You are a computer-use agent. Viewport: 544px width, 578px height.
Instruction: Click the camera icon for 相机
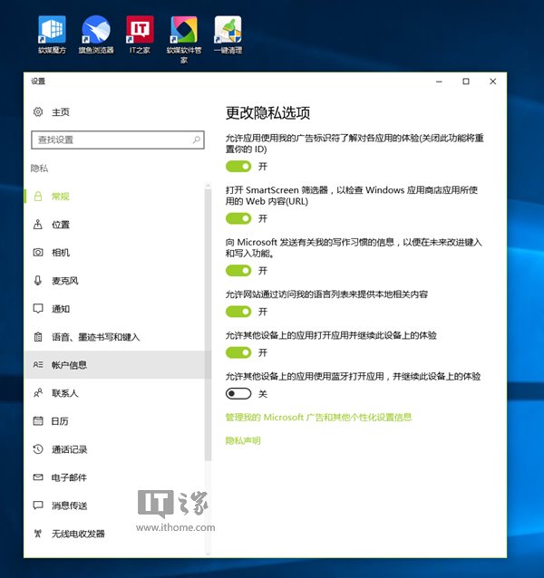tap(38, 253)
